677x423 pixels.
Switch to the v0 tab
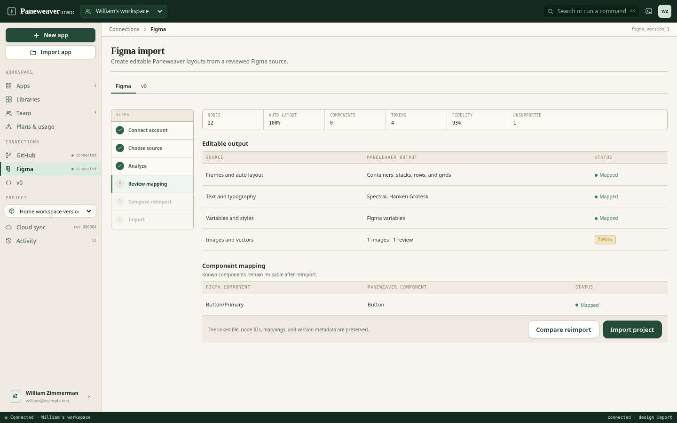point(144,86)
